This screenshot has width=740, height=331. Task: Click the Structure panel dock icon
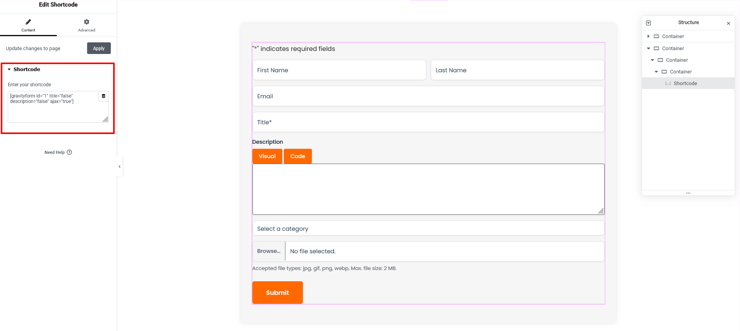click(x=648, y=23)
